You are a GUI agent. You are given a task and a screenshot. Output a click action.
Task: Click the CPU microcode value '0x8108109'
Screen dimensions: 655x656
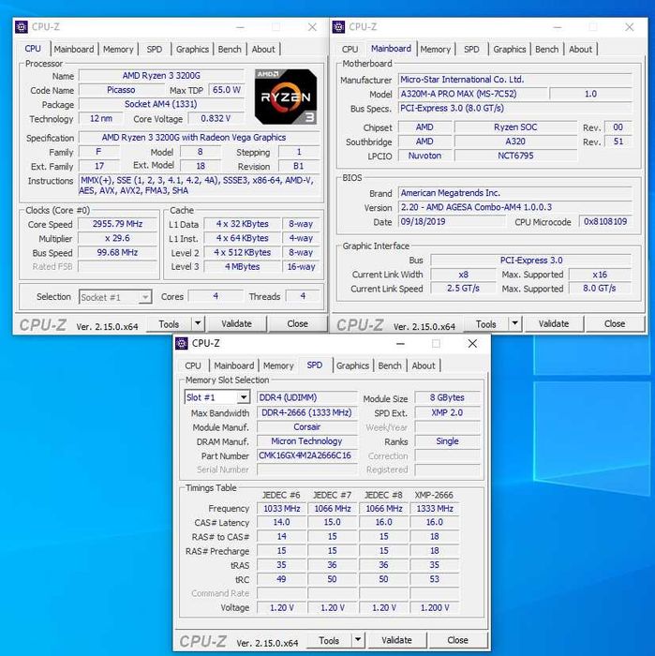coord(605,221)
